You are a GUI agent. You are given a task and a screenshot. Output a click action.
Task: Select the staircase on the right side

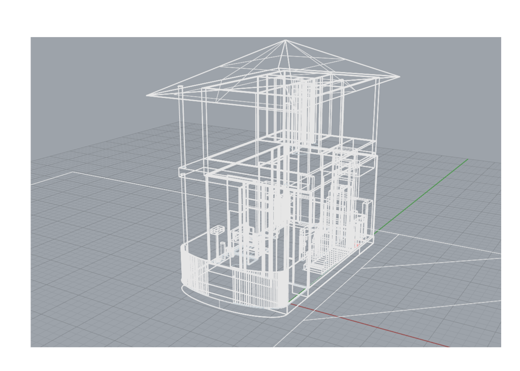325,254
